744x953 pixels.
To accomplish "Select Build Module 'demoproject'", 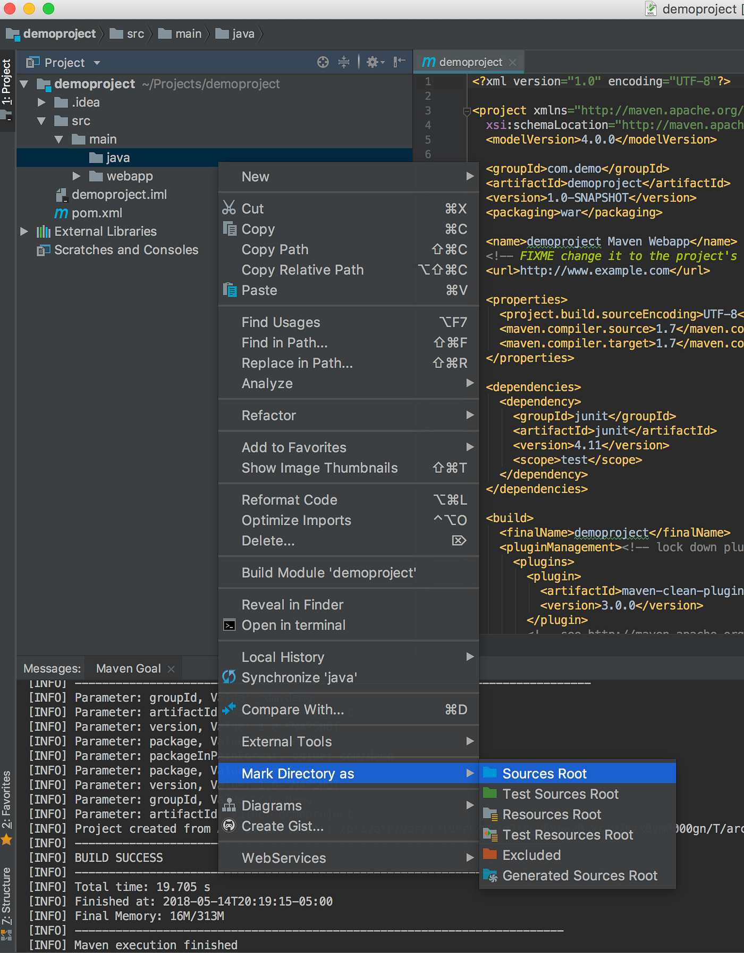I will pos(349,573).
